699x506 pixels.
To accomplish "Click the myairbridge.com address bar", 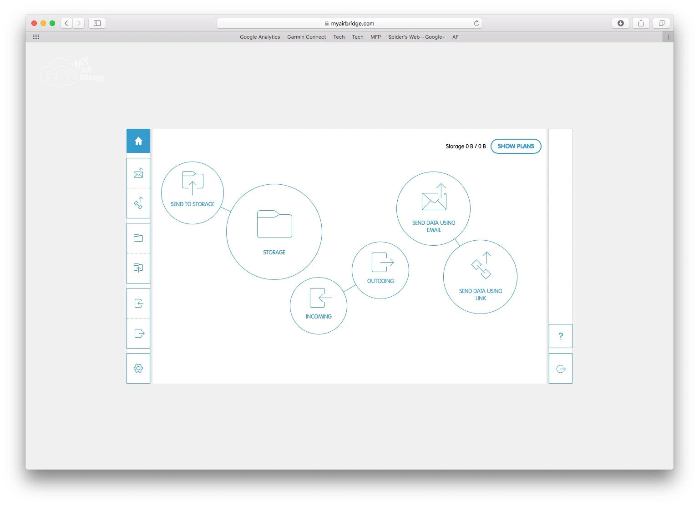I will (349, 23).
